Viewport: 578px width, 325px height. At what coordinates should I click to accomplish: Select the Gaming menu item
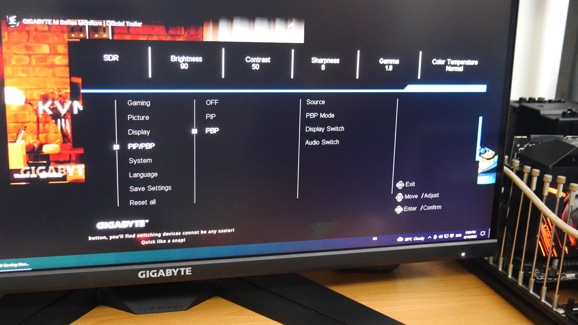tap(138, 102)
